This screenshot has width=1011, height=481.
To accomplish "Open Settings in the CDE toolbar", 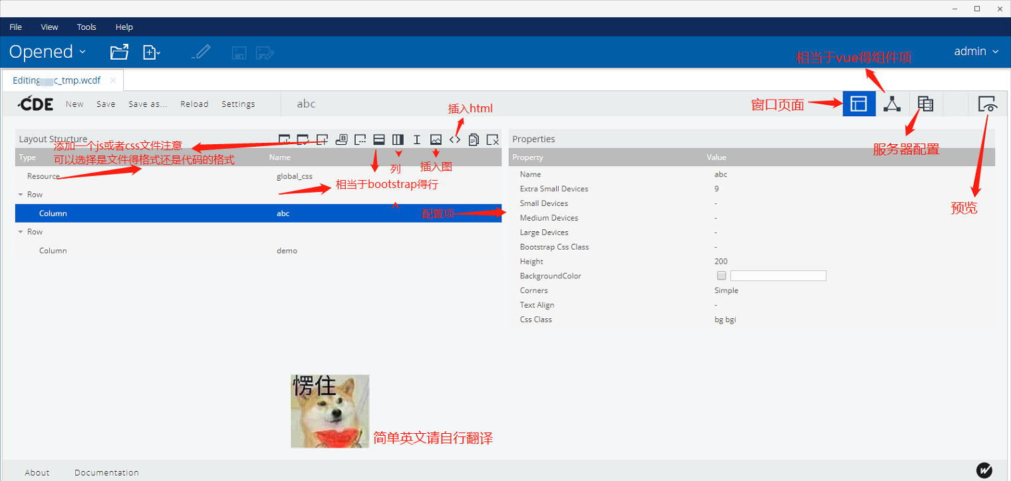I will point(238,104).
